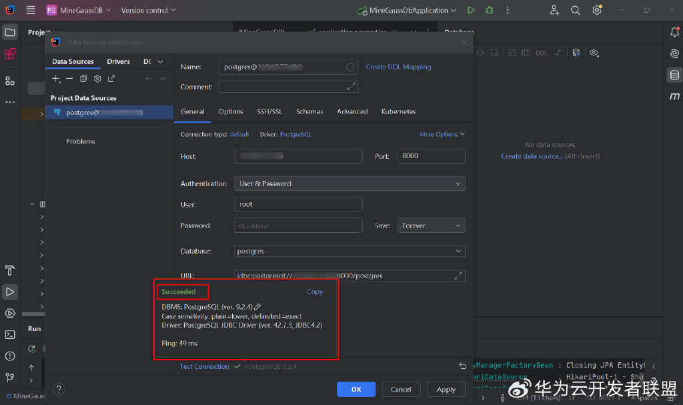Open the Database tool window icon

[674, 75]
